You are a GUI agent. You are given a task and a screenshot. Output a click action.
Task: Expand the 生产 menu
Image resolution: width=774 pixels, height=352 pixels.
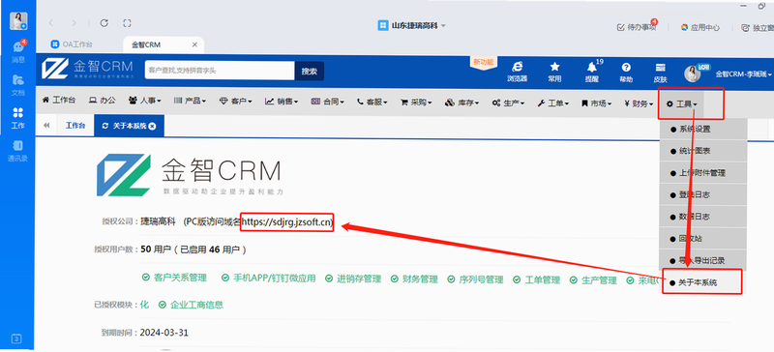click(507, 103)
